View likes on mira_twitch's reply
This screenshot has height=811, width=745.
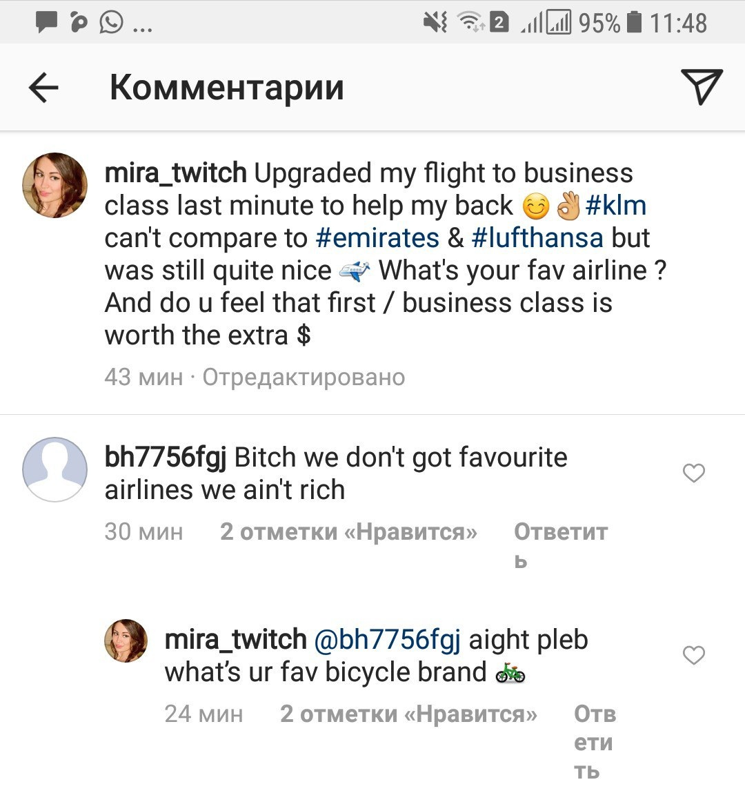(408, 714)
